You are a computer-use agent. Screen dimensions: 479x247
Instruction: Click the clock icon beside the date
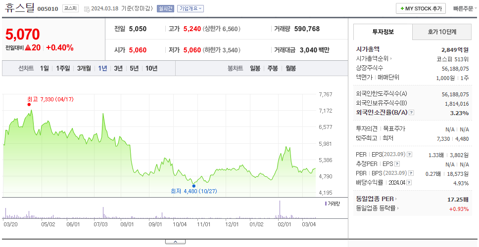coord(87,9)
